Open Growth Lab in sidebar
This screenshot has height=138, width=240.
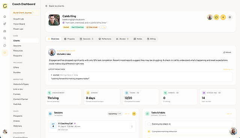pyautogui.click(x=18, y=19)
